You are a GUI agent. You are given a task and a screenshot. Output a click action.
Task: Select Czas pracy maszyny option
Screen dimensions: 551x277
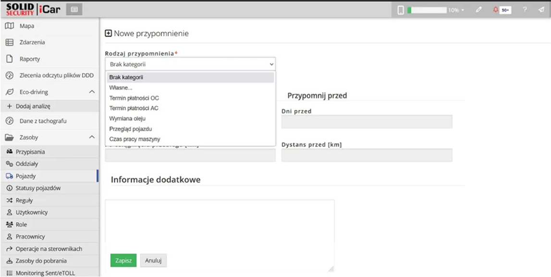tap(190, 139)
